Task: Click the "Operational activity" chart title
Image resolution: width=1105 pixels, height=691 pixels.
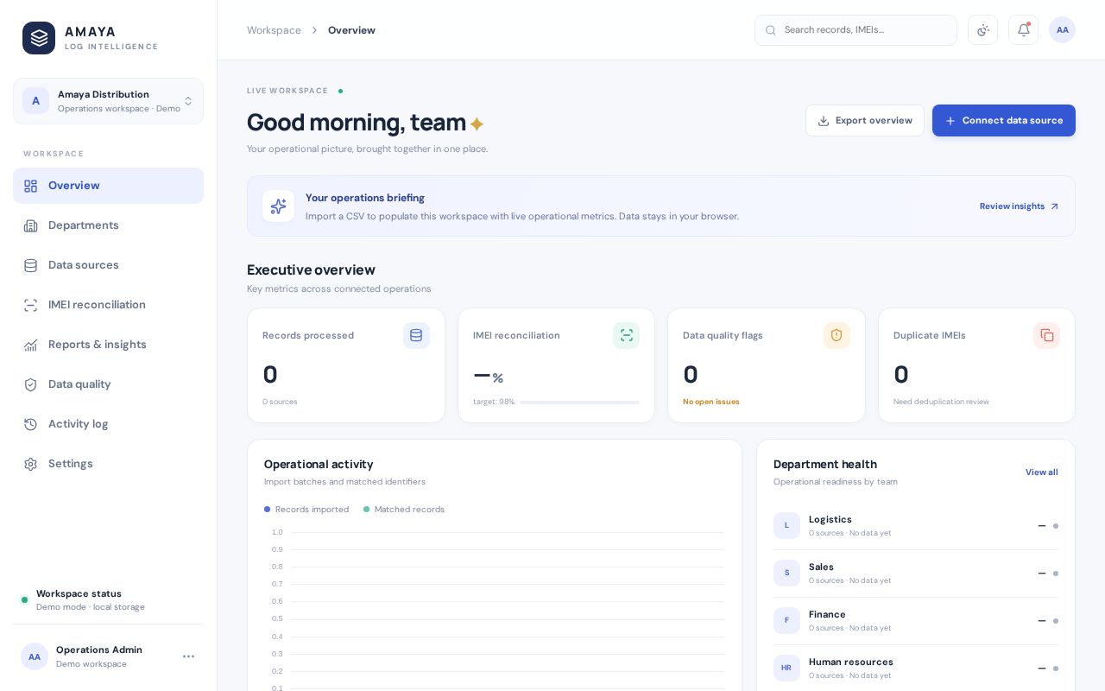Action: pyautogui.click(x=319, y=464)
